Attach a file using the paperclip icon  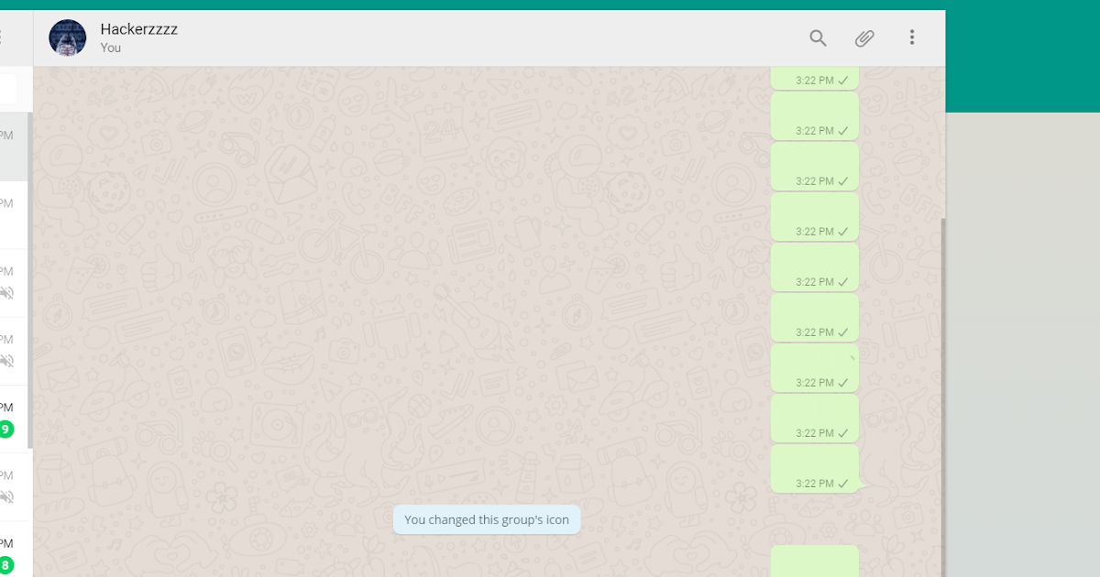864,38
